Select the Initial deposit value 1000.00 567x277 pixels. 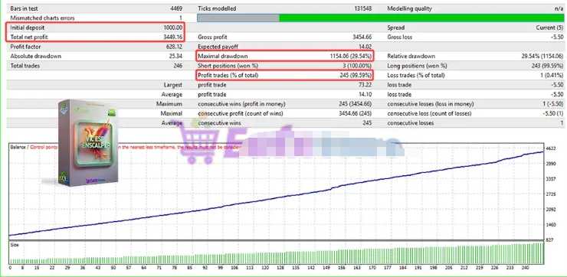click(x=174, y=28)
